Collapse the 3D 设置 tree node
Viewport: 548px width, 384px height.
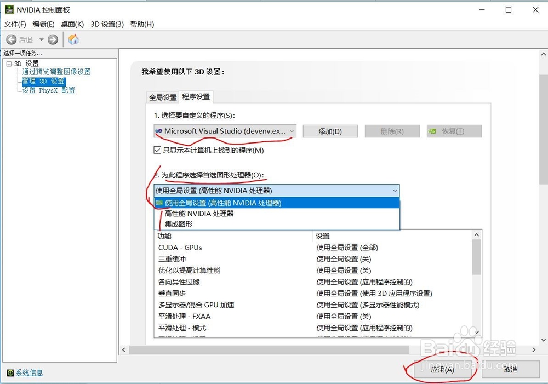pos(9,64)
